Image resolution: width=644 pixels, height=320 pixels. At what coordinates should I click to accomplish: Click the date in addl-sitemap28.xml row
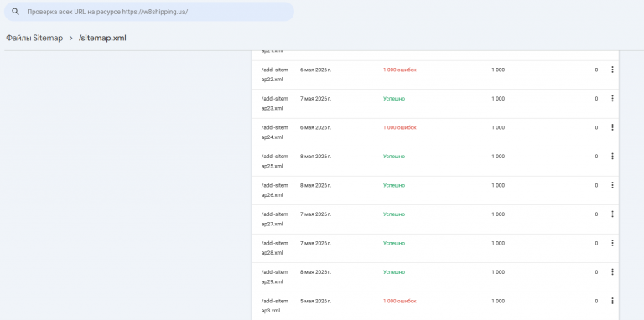click(315, 243)
